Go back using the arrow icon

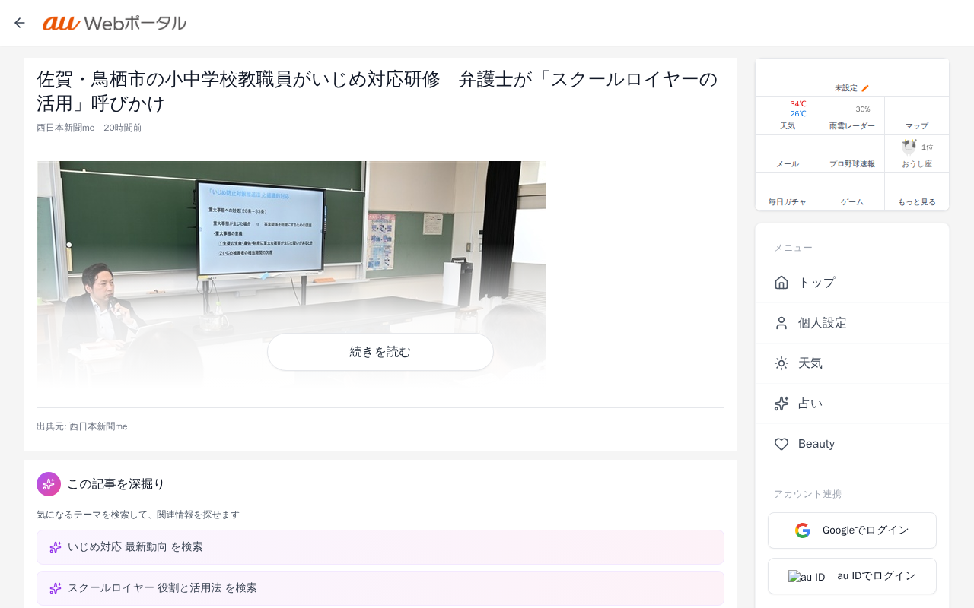coord(20,23)
